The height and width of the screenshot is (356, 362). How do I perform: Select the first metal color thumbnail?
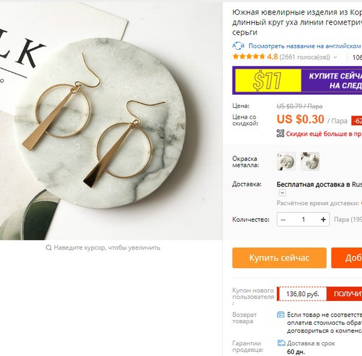[x=286, y=161]
